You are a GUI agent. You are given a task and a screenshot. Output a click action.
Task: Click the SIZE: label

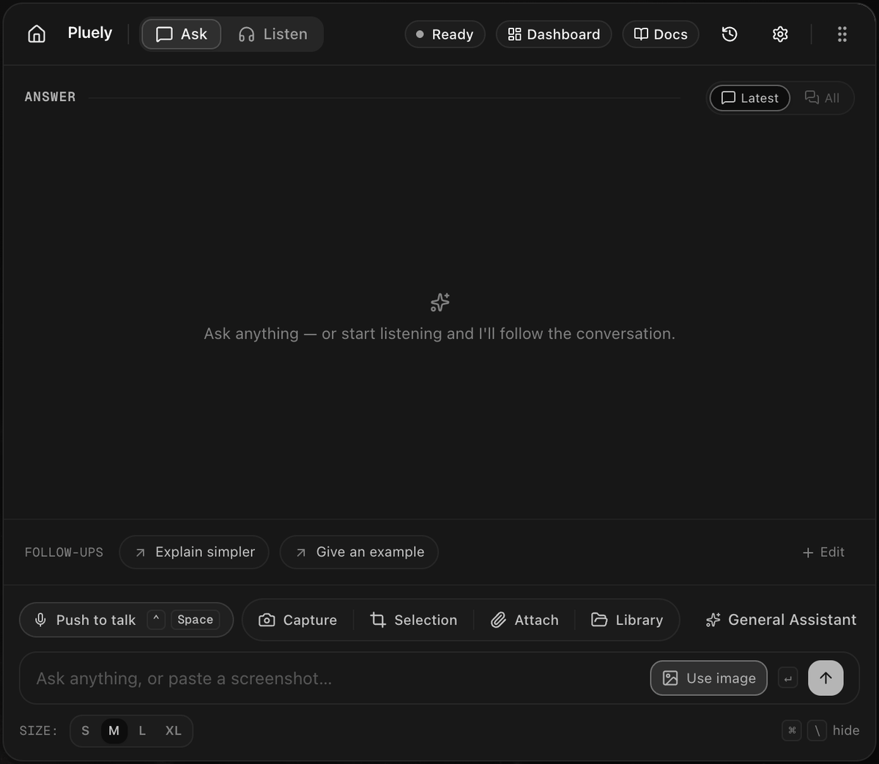[38, 730]
